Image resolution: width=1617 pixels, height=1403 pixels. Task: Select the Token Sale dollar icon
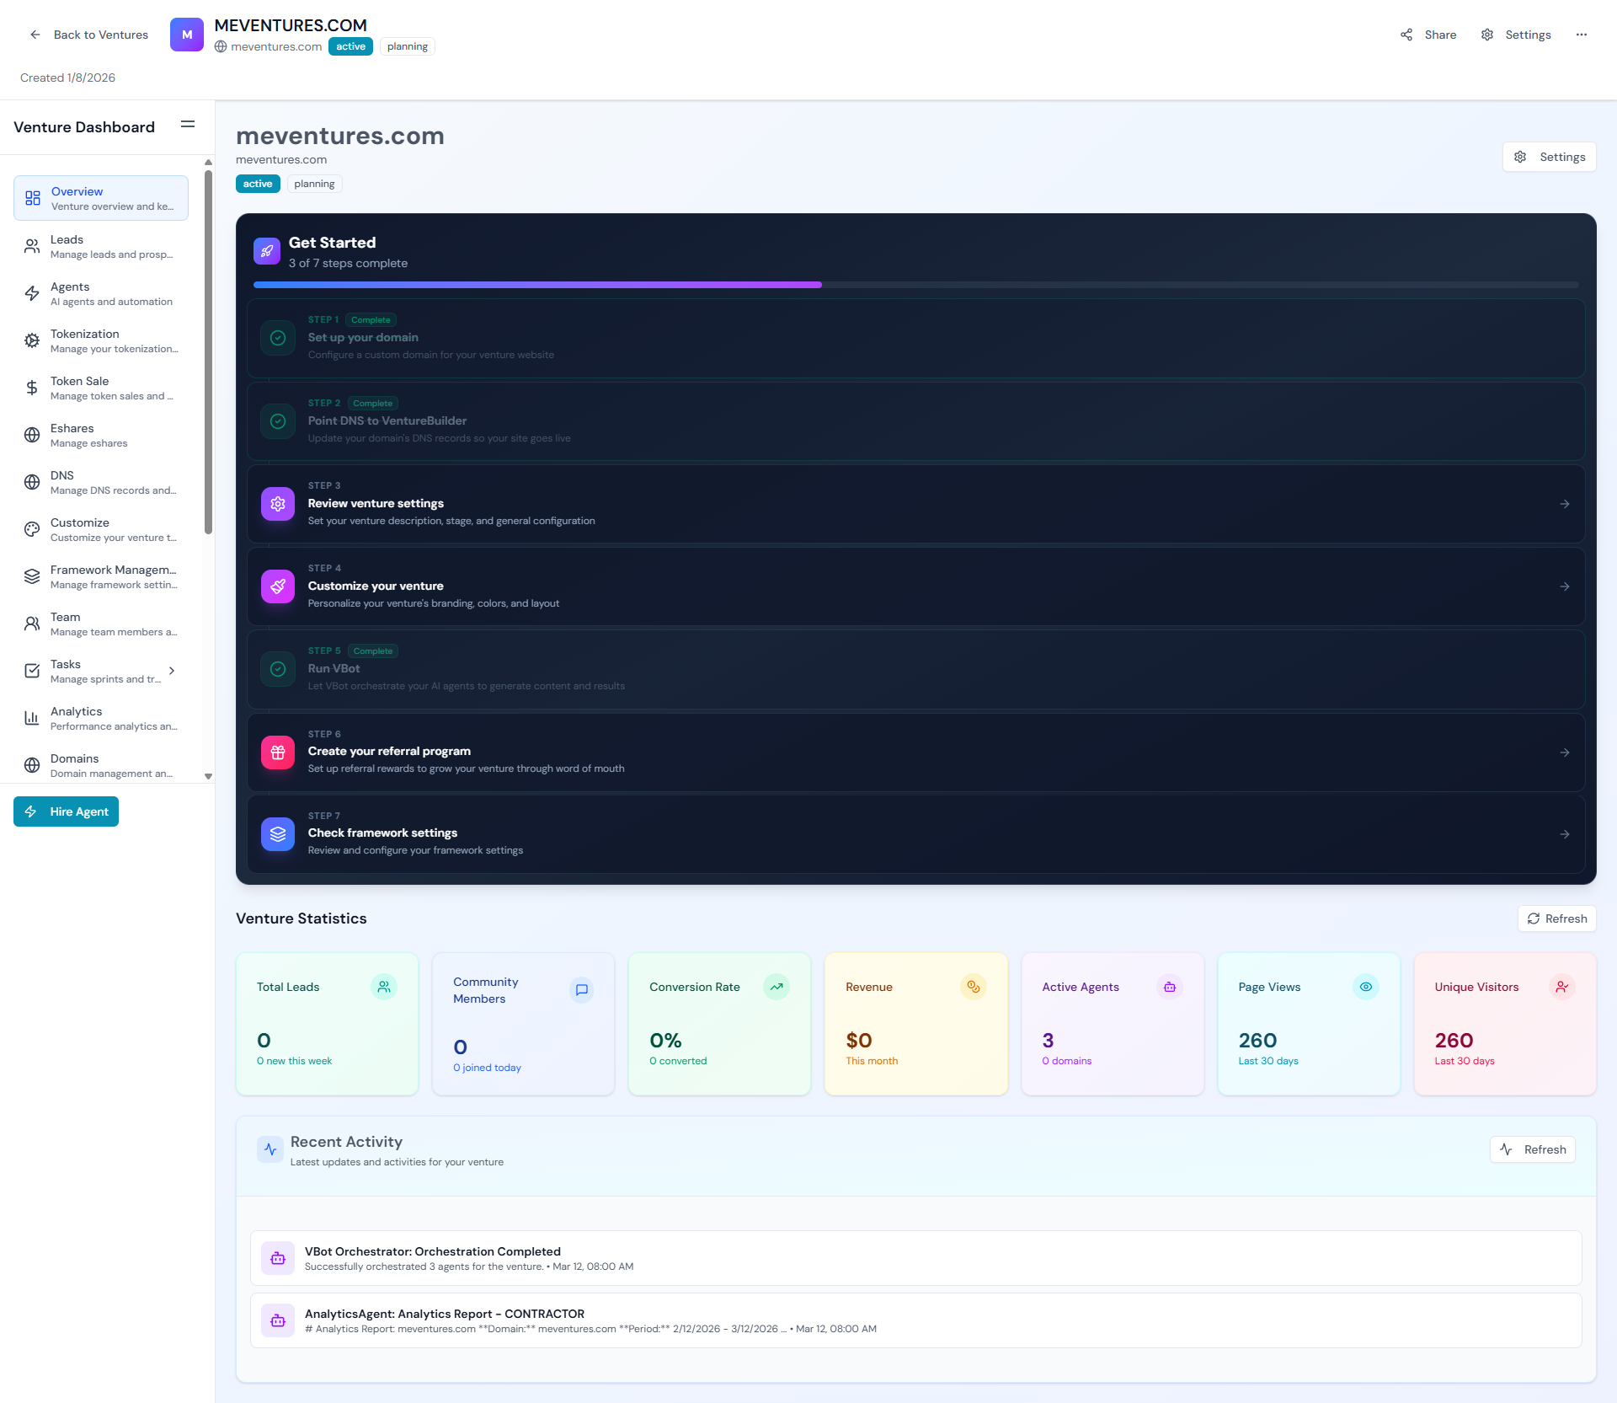point(31,388)
